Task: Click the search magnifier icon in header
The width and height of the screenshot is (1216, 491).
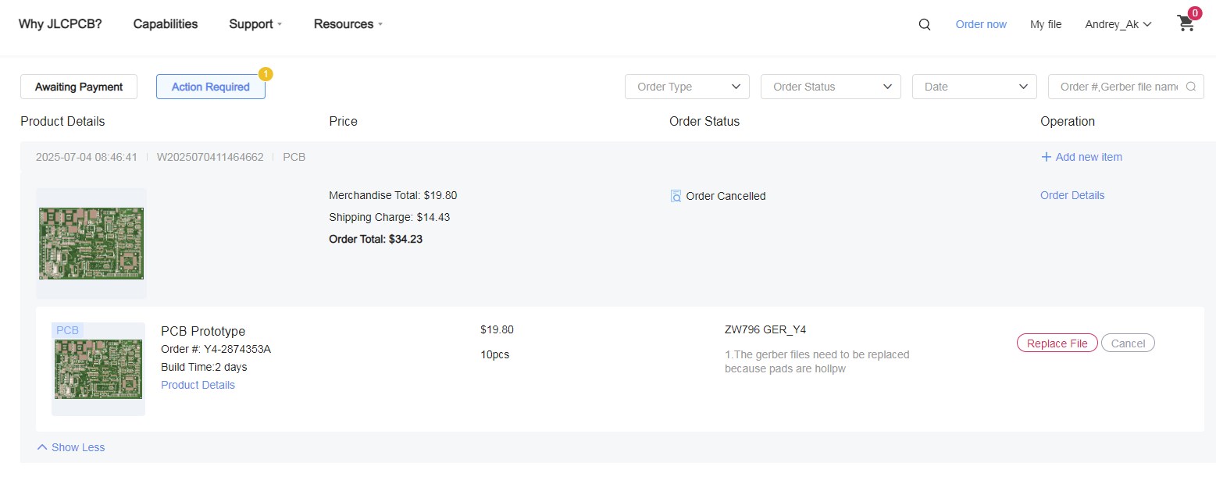Action: tap(925, 24)
